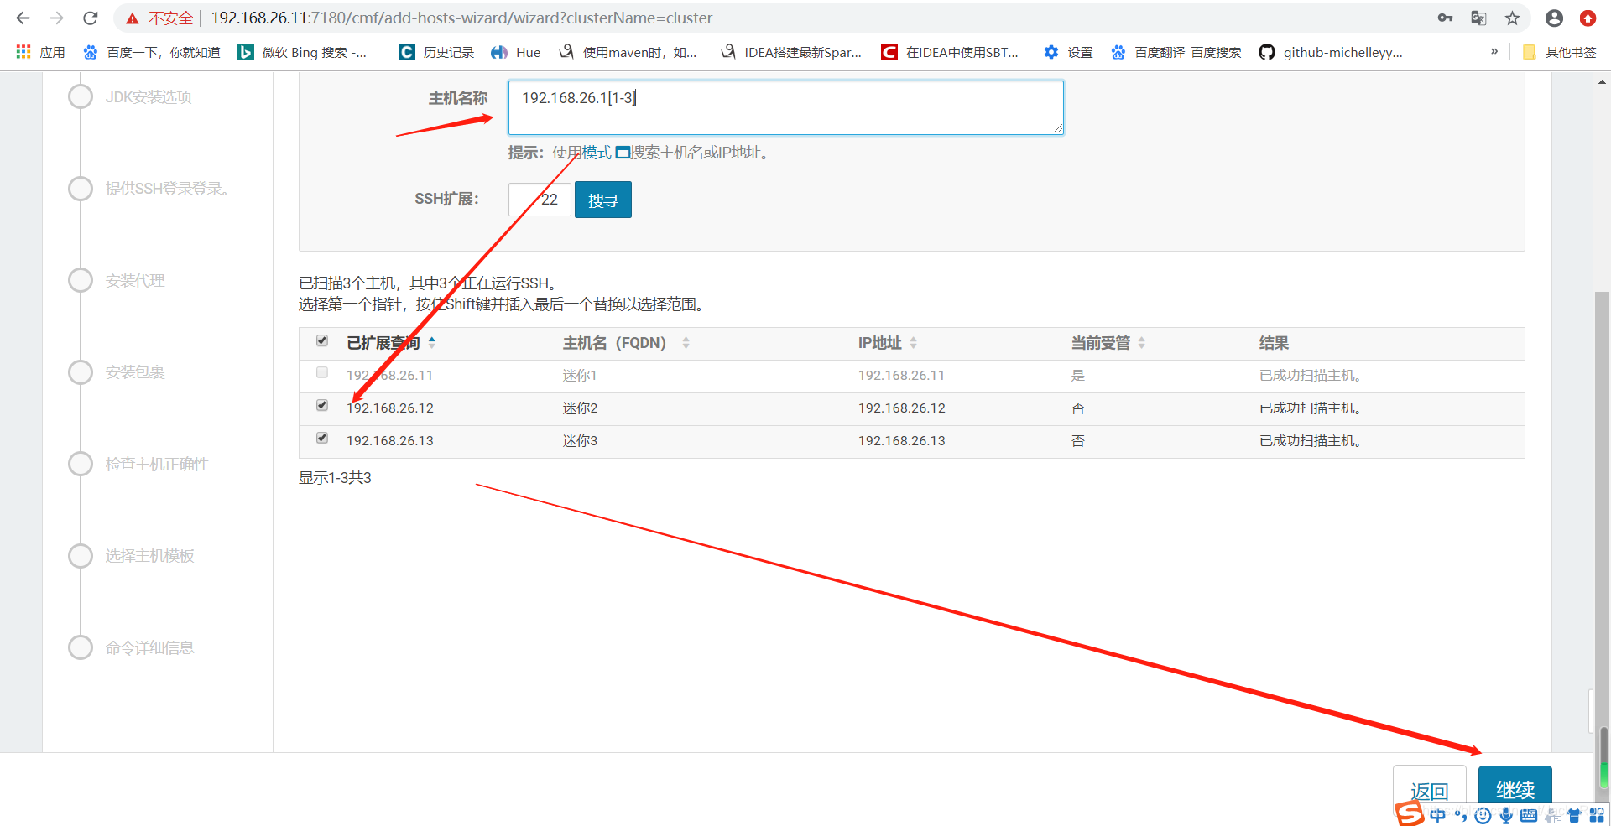Click the 结果 column header
This screenshot has width=1611, height=826.
(x=1274, y=343)
